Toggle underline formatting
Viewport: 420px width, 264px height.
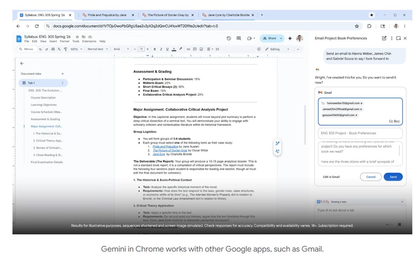tap(167, 49)
